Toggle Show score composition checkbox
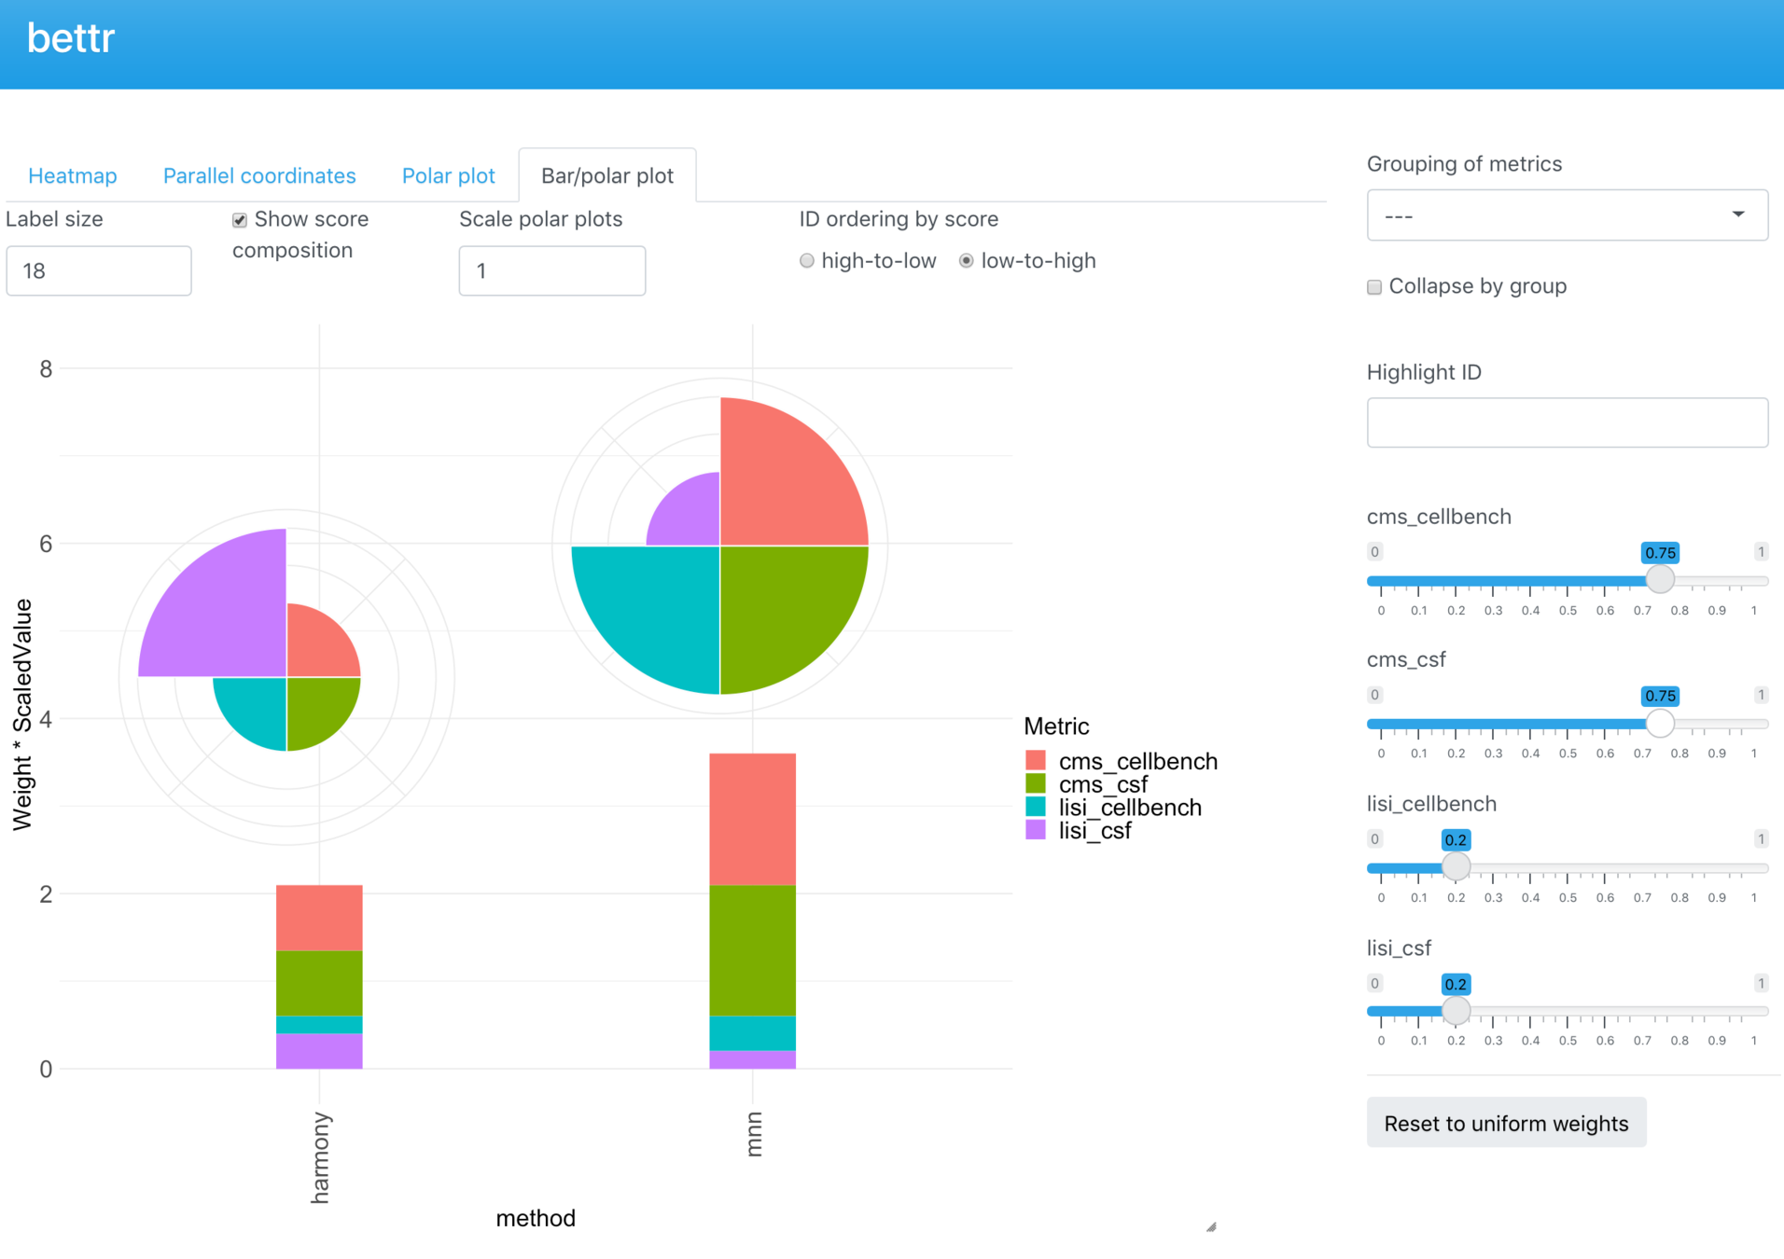The width and height of the screenshot is (1784, 1259). [x=240, y=220]
